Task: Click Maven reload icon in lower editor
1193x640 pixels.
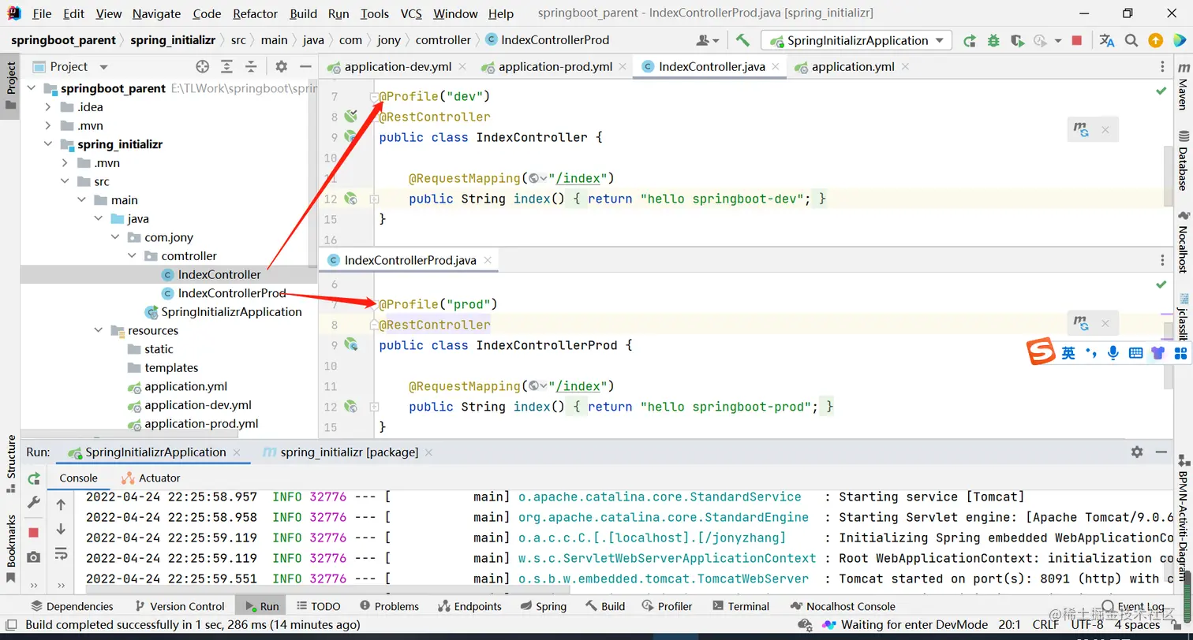Action: (1080, 322)
